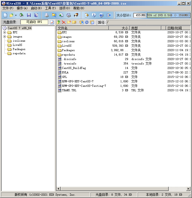Click the New file toolbar icon

tap(5, 15)
